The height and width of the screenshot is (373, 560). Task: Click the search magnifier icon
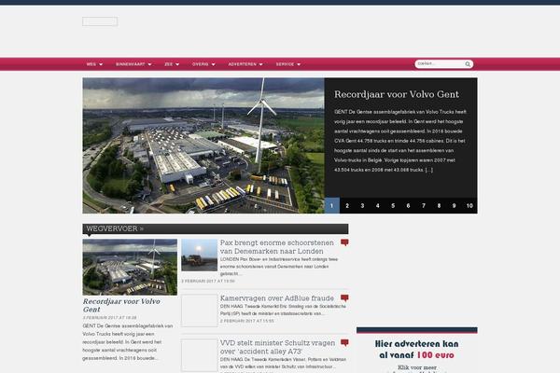tap(468, 64)
